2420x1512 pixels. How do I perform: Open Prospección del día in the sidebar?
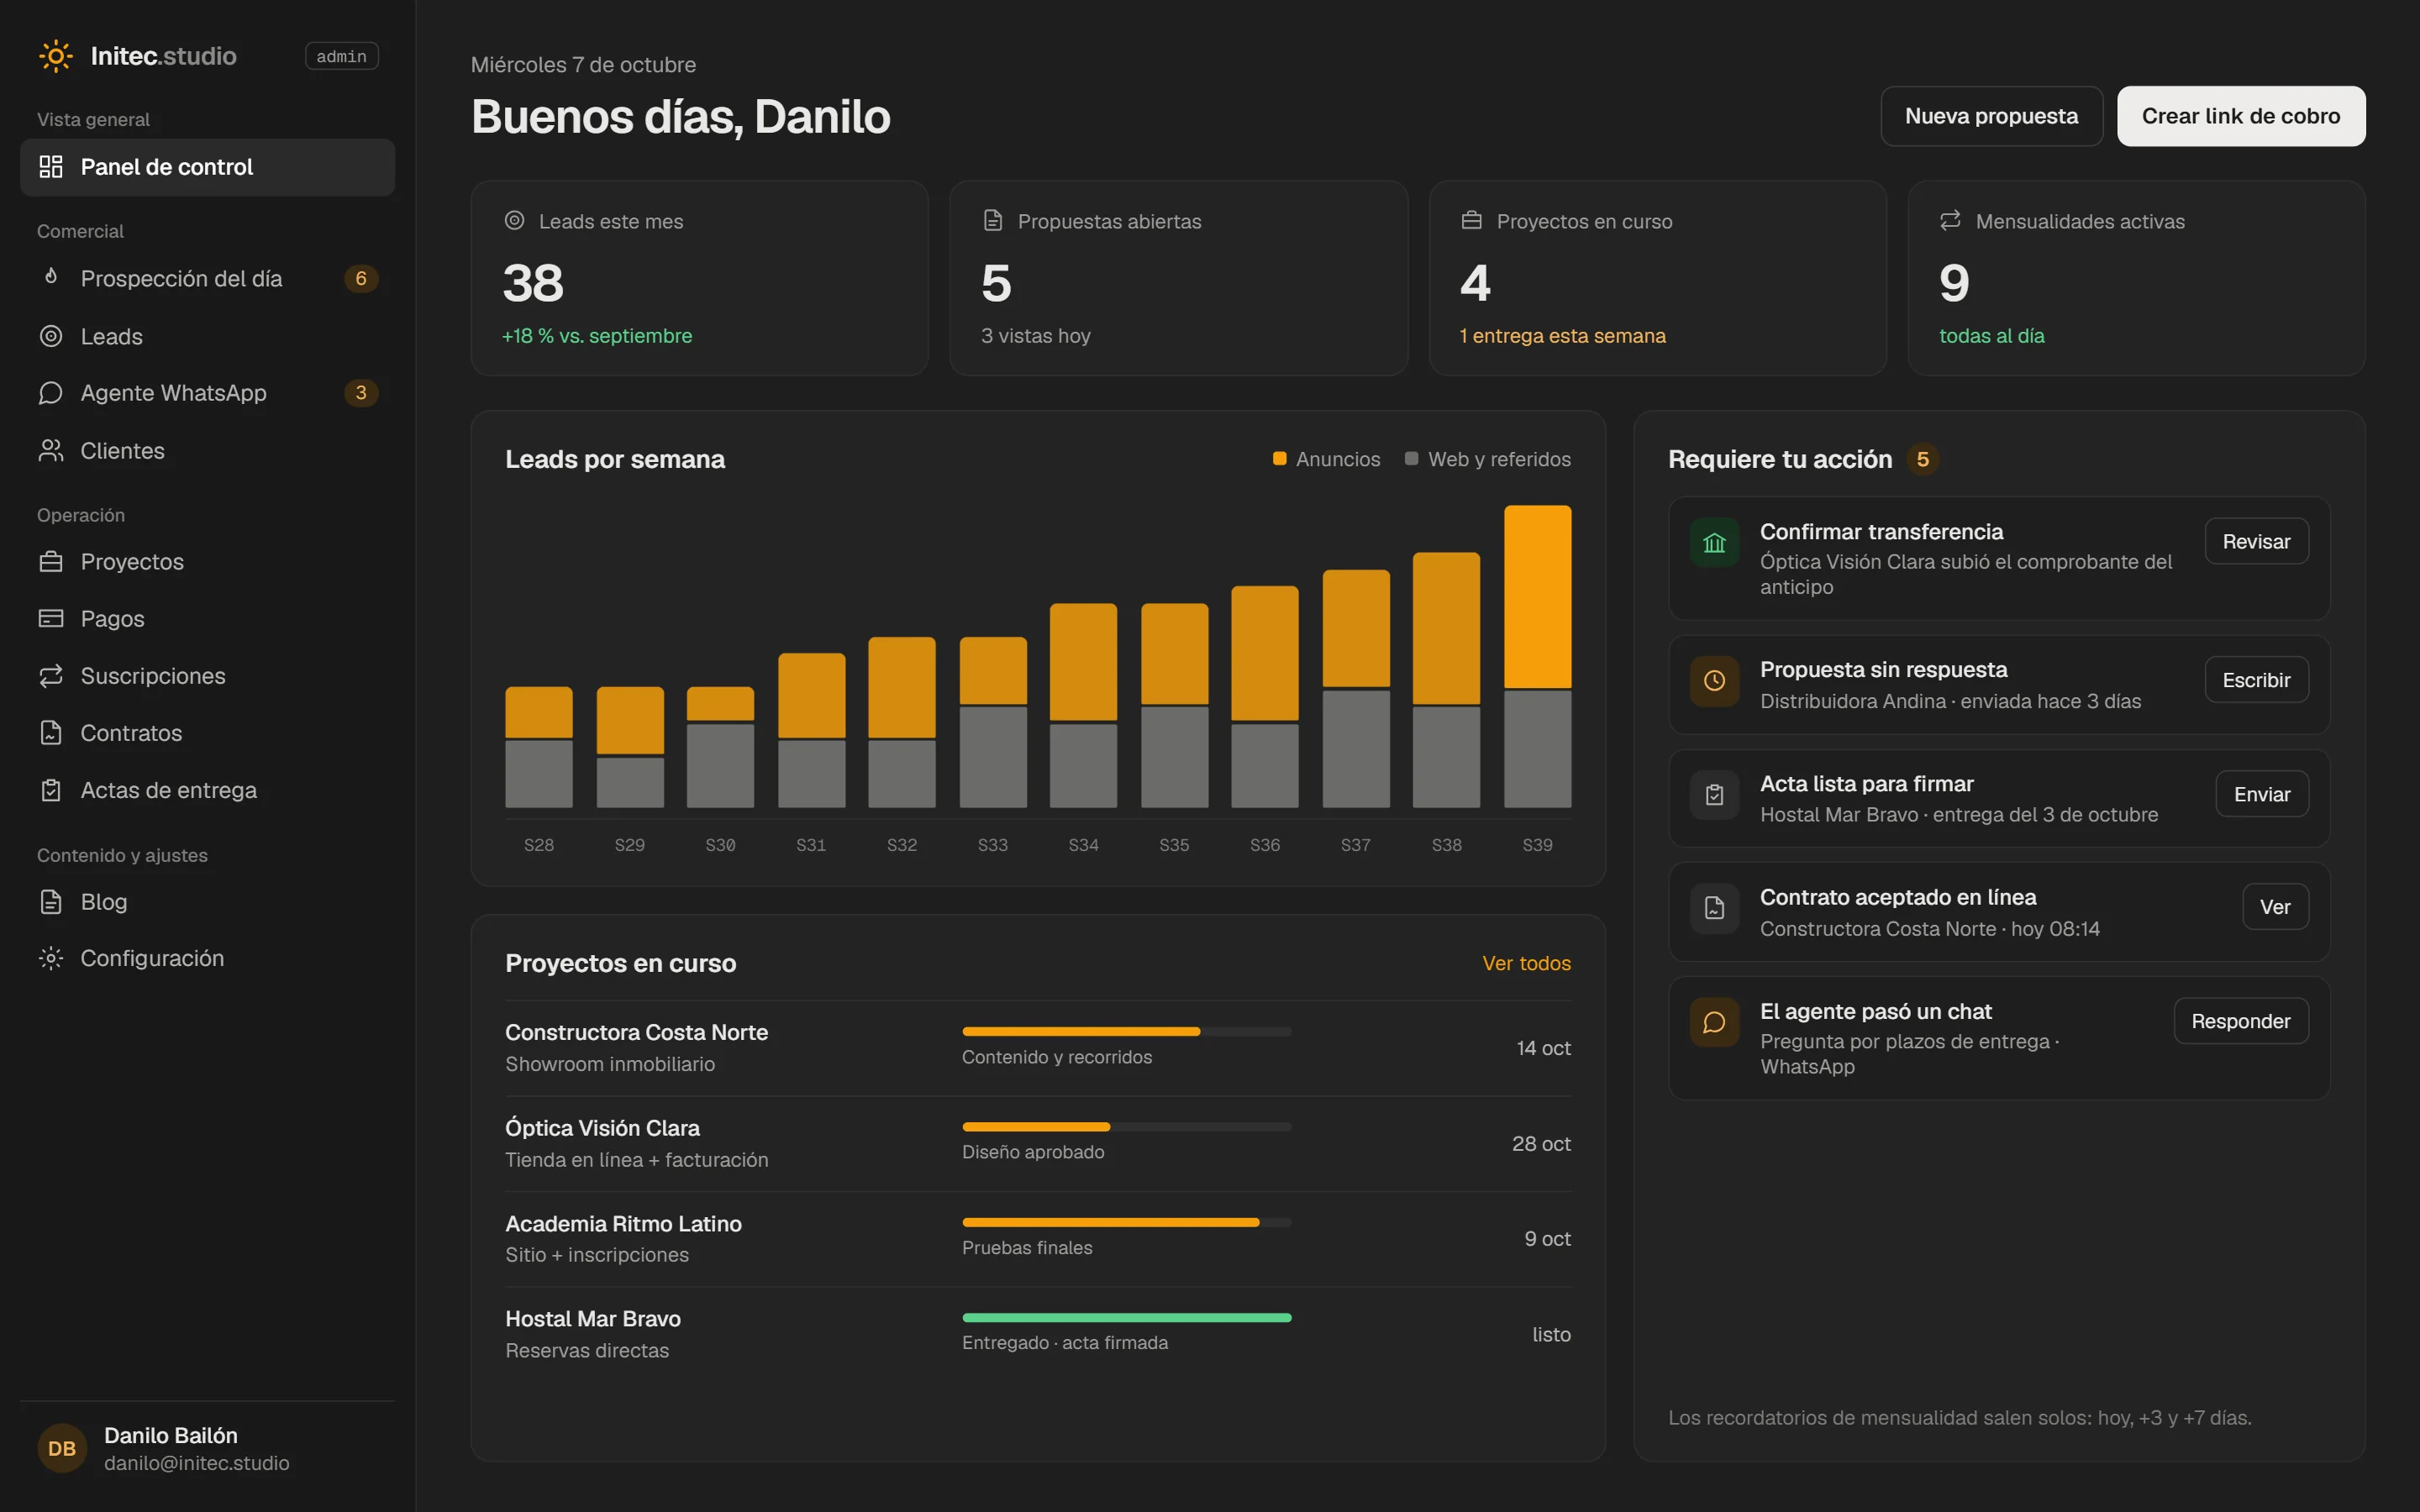(x=207, y=278)
